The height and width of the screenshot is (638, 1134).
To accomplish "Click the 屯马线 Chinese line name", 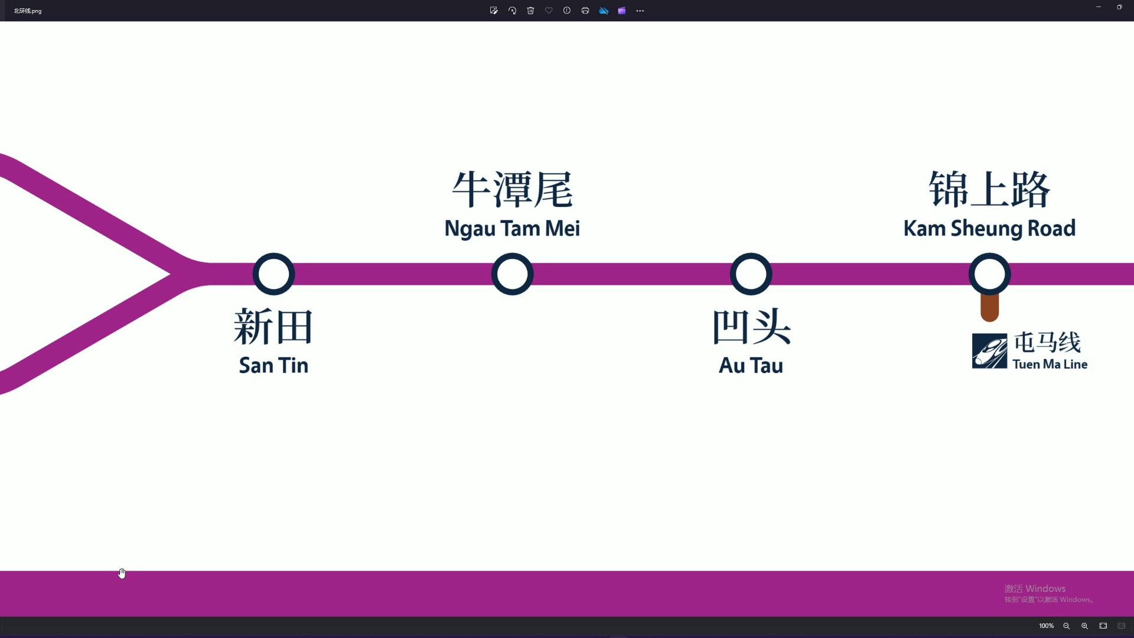I will [x=1047, y=343].
